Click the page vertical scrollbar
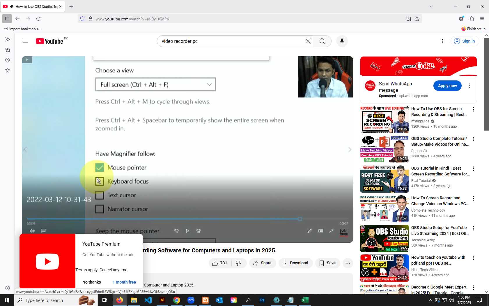Viewport: 489px width, 306px height. (x=486, y=84)
